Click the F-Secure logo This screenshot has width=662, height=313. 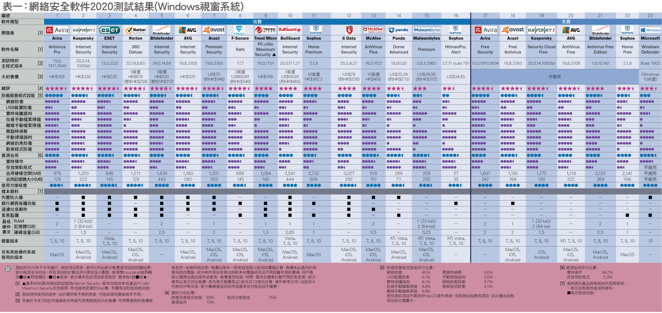[x=240, y=30]
